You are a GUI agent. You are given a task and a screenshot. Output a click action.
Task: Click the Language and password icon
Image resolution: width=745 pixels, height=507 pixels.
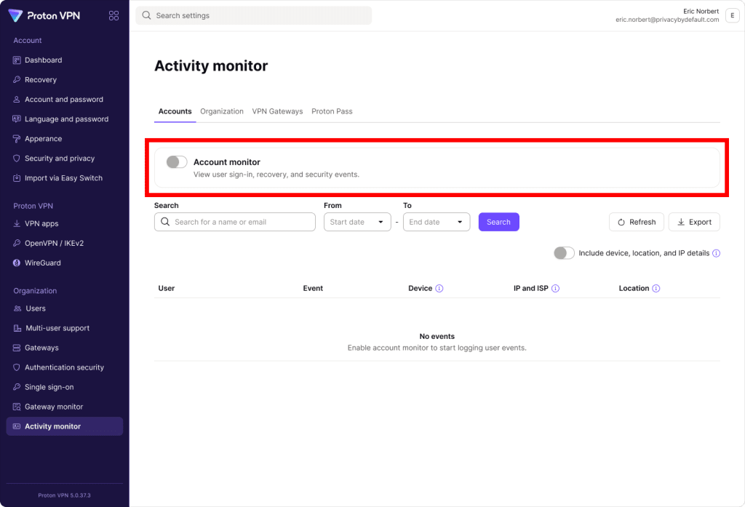point(17,119)
